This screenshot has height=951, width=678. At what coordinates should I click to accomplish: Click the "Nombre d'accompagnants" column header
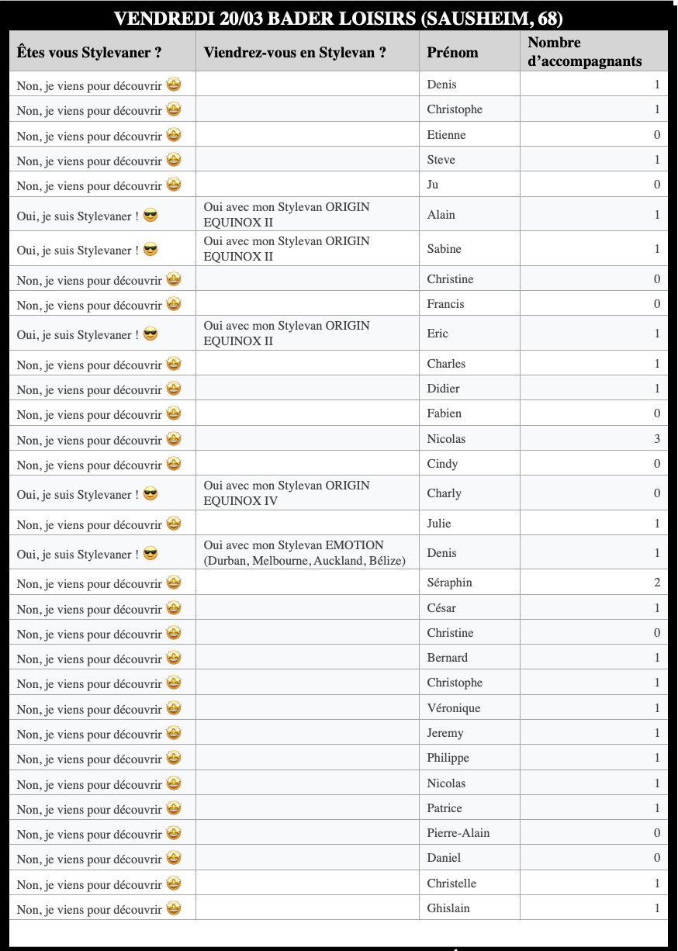tap(585, 52)
